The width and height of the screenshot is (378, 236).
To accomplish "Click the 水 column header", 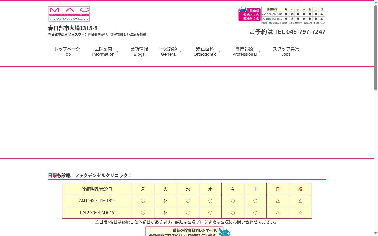I will click(x=188, y=189).
